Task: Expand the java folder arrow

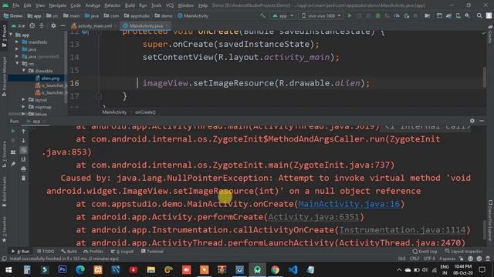Action: 17,49
